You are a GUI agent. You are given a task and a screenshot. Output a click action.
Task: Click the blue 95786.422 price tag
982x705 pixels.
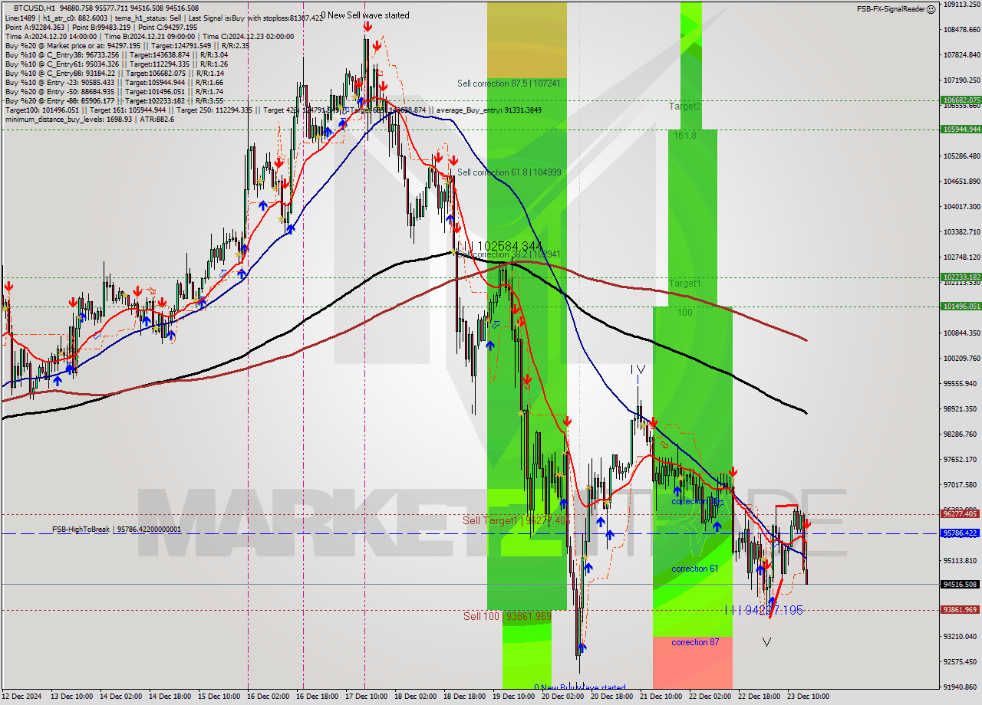(x=961, y=533)
